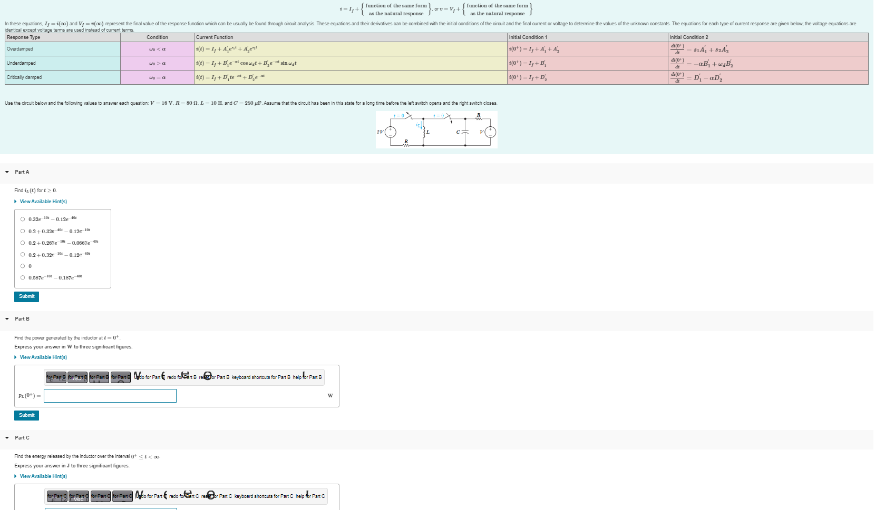Screen dimensions: 875x510
Task: Click the first gray template button for Part B
Action: tap(56, 377)
